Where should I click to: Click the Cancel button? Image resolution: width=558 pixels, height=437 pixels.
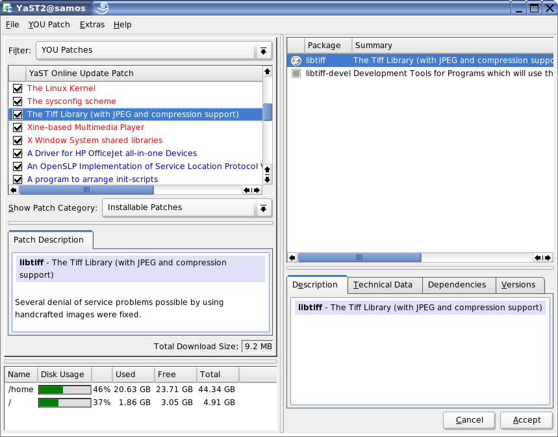pos(469,420)
